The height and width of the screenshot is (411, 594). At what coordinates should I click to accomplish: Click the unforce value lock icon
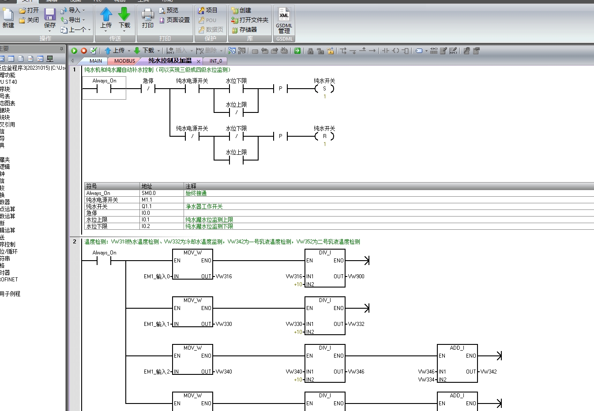[320, 51]
